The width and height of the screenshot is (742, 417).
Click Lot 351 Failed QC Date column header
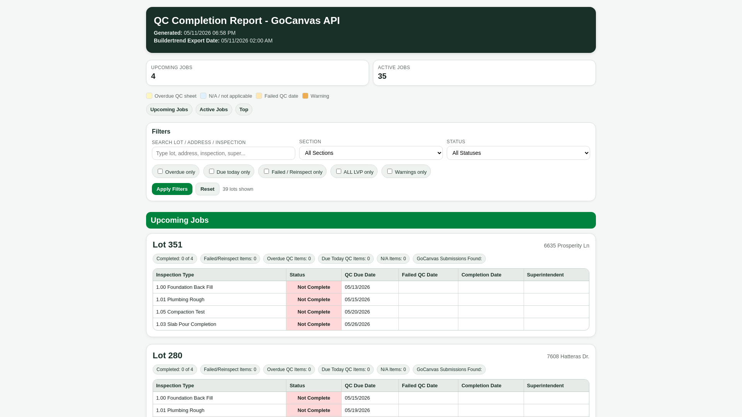tap(429, 275)
